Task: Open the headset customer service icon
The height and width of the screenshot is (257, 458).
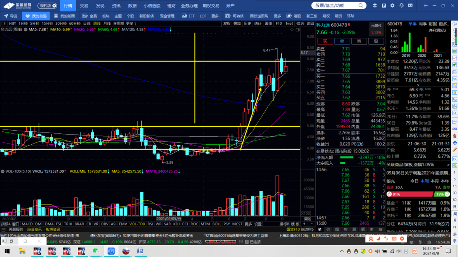Action: 401,6
